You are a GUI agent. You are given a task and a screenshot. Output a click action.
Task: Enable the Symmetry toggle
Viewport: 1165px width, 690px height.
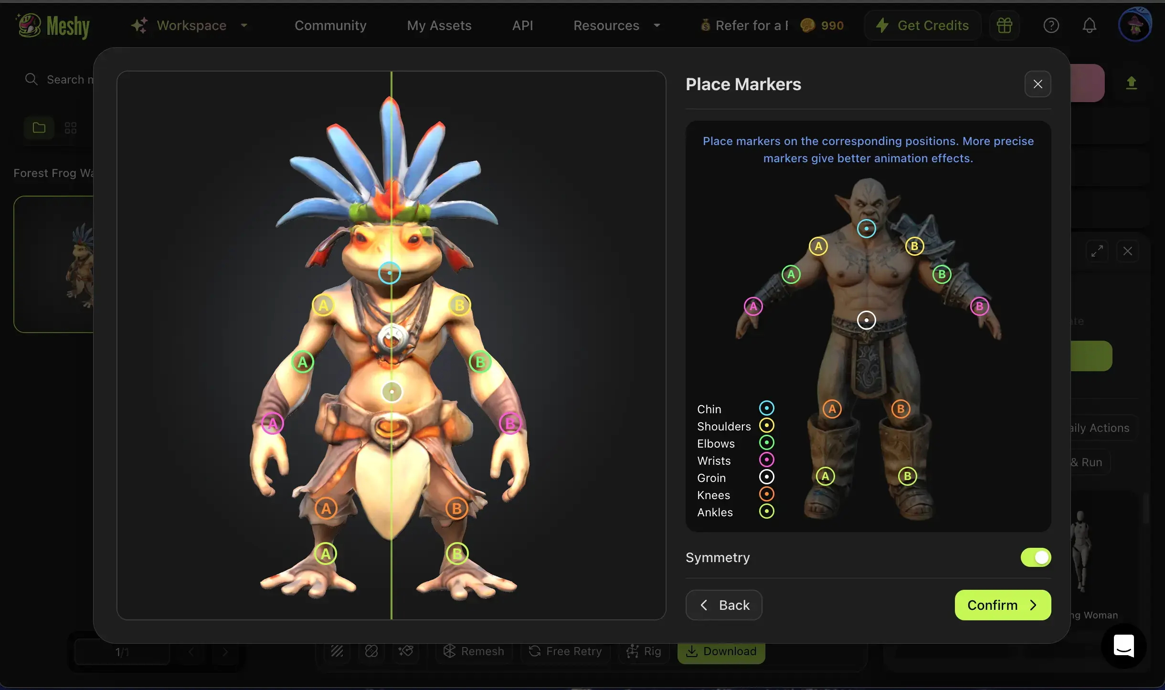pos(1035,557)
